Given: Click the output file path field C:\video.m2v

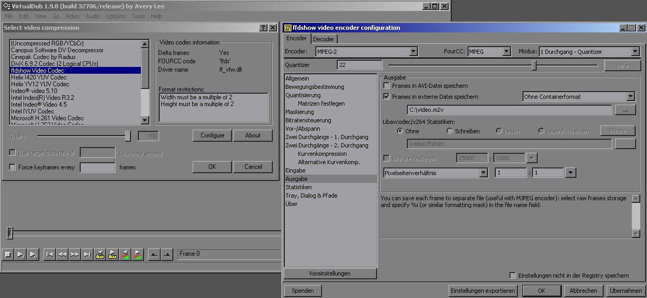Looking at the screenshot, I should (509, 110).
